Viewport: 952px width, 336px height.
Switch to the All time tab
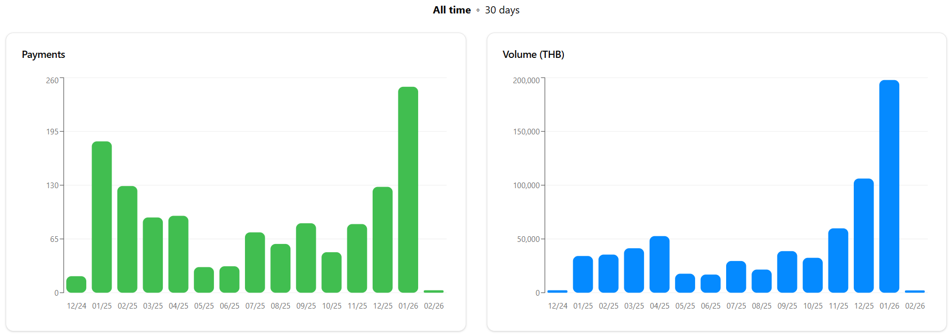click(451, 10)
